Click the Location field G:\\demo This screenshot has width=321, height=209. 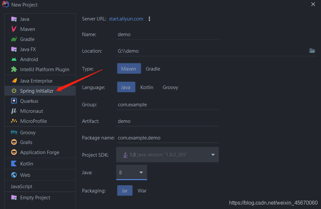click(x=212, y=51)
